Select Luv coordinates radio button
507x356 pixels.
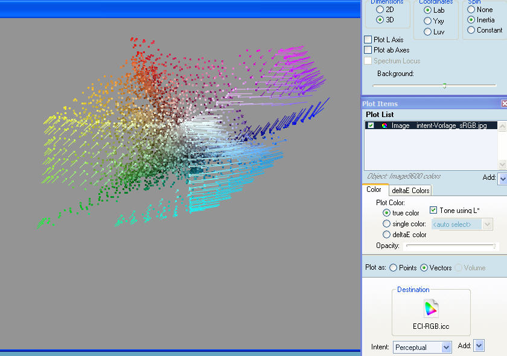(x=428, y=32)
